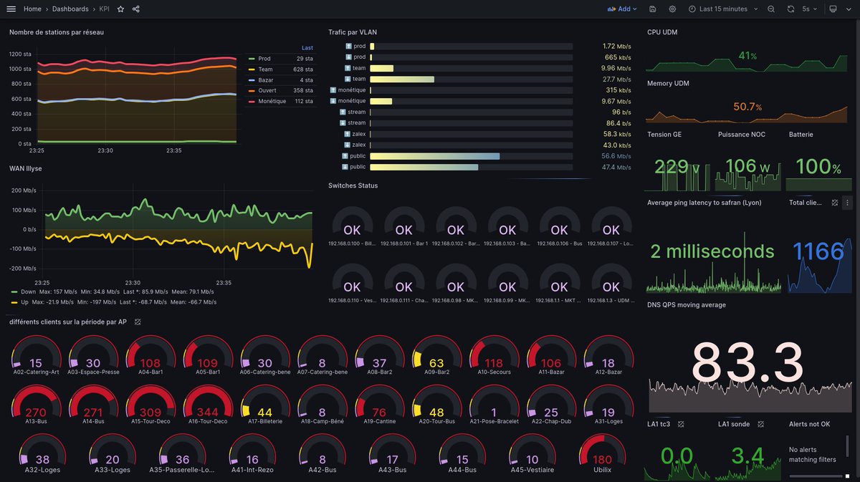The width and height of the screenshot is (860, 482).
Task: Click the Ubilix gauge showing 180
Action: coord(603,453)
